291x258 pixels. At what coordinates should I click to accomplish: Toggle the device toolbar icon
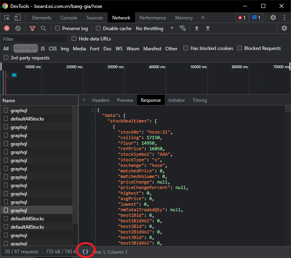click(17, 18)
